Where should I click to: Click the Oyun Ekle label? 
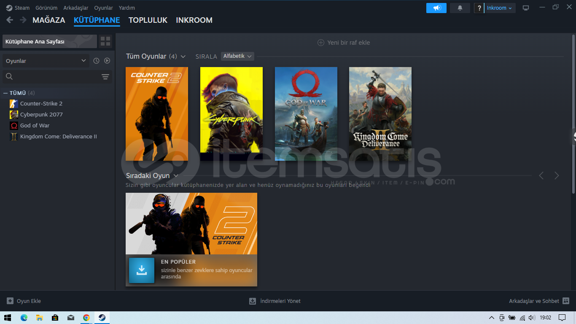29,301
